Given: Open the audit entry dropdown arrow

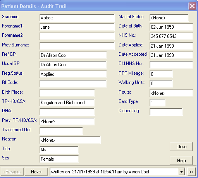Looking at the screenshot, I should (x=181, y=172).
